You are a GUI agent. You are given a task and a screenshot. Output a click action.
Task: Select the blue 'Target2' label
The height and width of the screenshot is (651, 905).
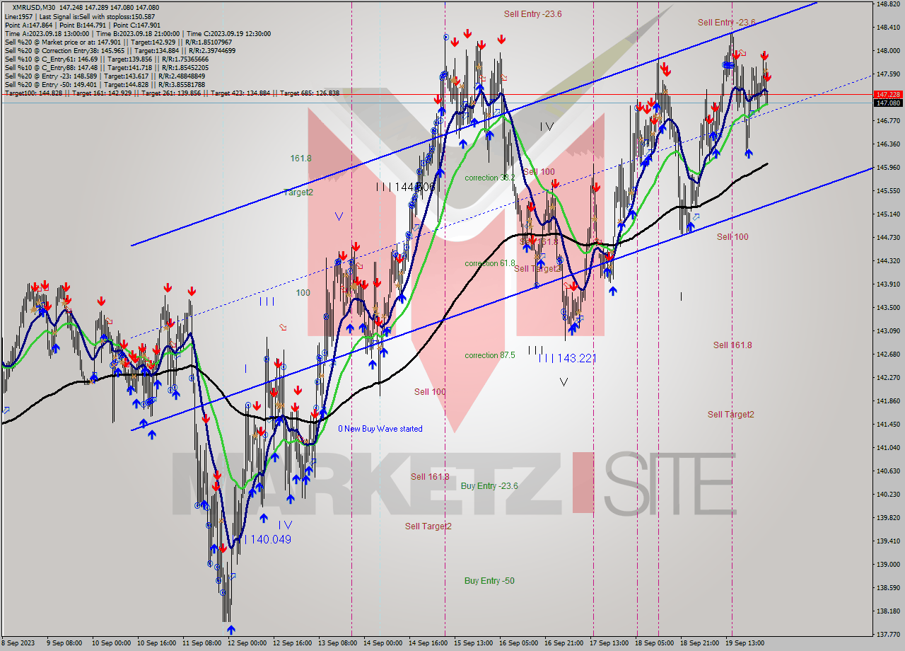point(298,192)
